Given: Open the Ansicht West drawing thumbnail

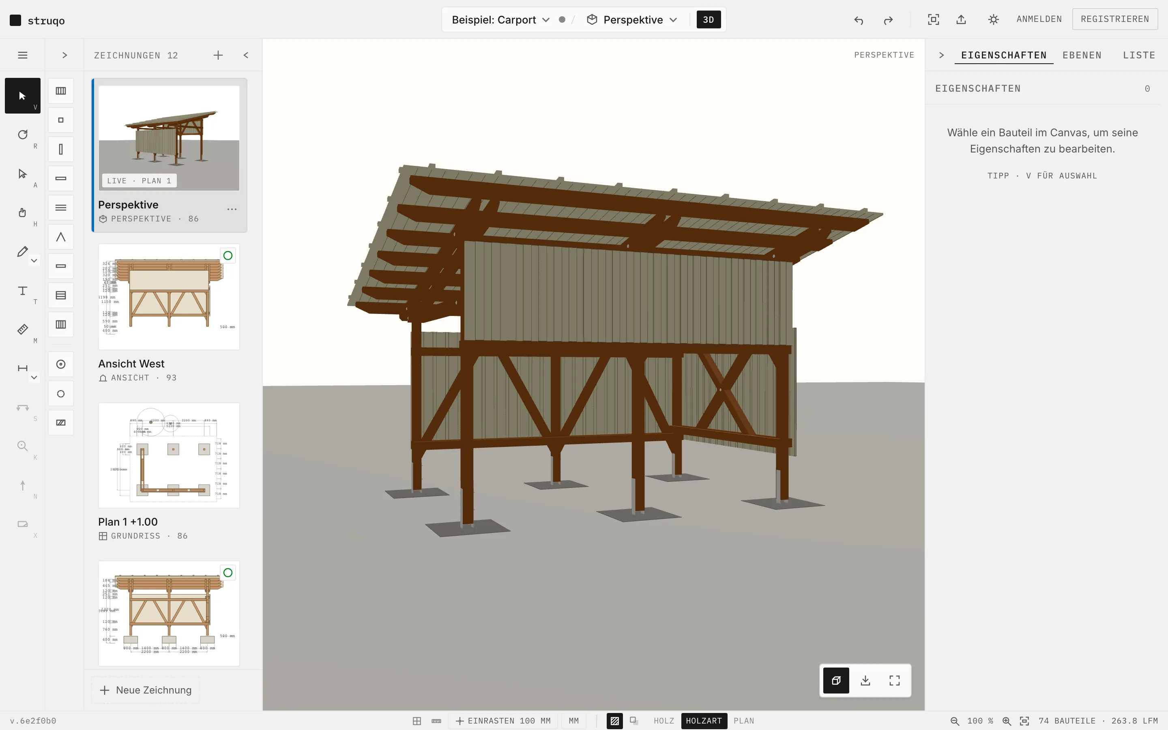Looking at the screenshot, I should point(169,296).
